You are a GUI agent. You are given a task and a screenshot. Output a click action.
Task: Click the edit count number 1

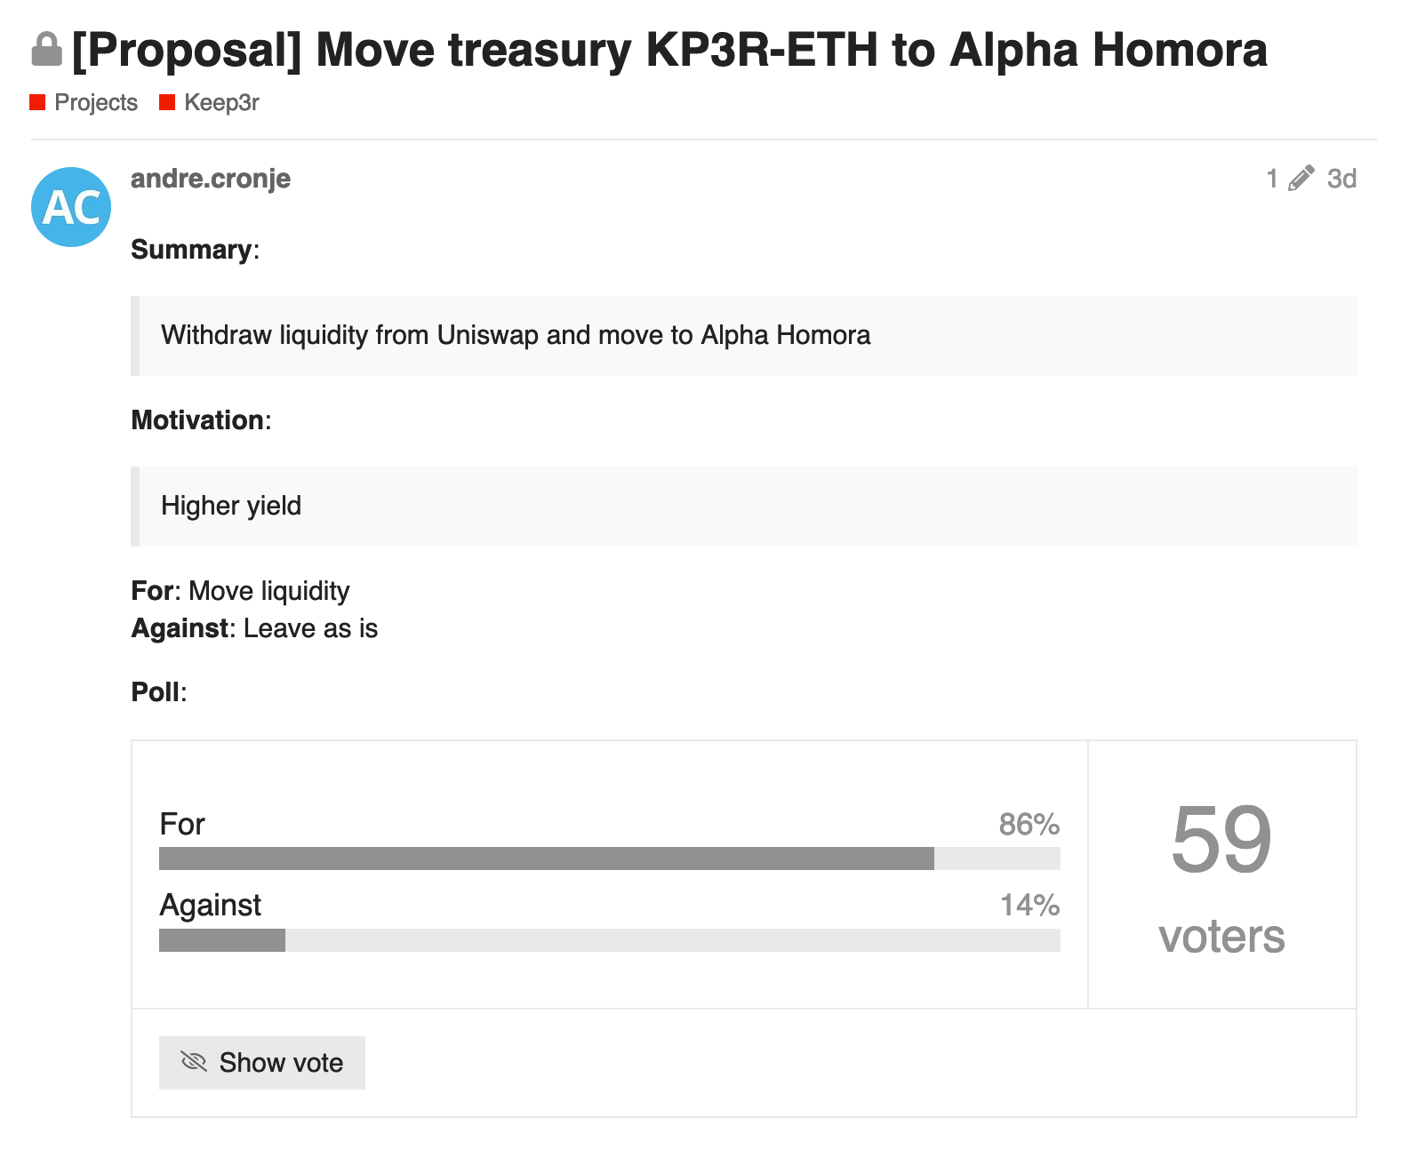point(1272,179)
